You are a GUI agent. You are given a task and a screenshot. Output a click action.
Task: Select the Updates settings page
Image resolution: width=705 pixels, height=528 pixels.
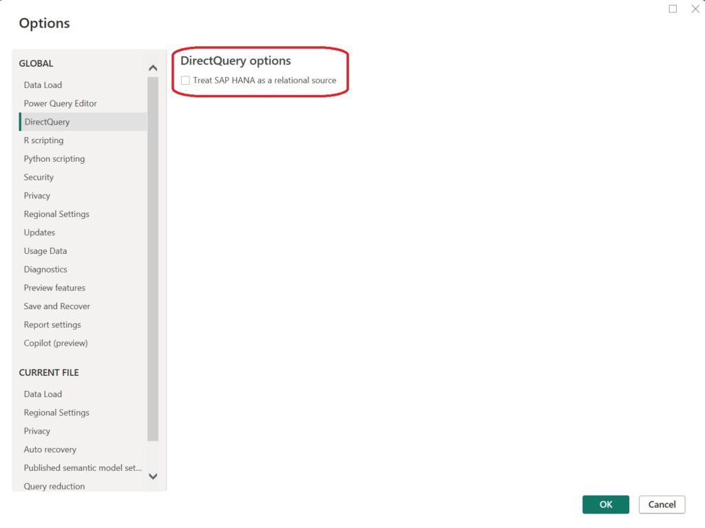tap(39, 232)
